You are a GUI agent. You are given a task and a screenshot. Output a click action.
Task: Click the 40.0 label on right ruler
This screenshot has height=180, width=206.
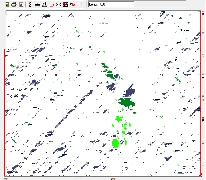tap(203, 98)
